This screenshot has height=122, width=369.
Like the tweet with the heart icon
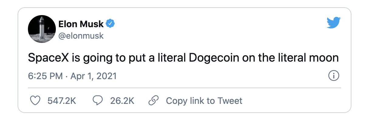(36, 101)
